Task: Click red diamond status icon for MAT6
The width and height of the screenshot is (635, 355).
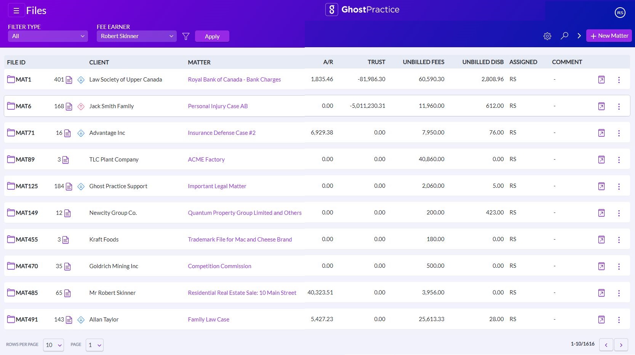Action: coord(81,106)
